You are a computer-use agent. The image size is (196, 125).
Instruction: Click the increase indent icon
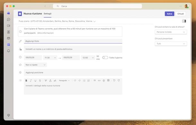(79, 81)
